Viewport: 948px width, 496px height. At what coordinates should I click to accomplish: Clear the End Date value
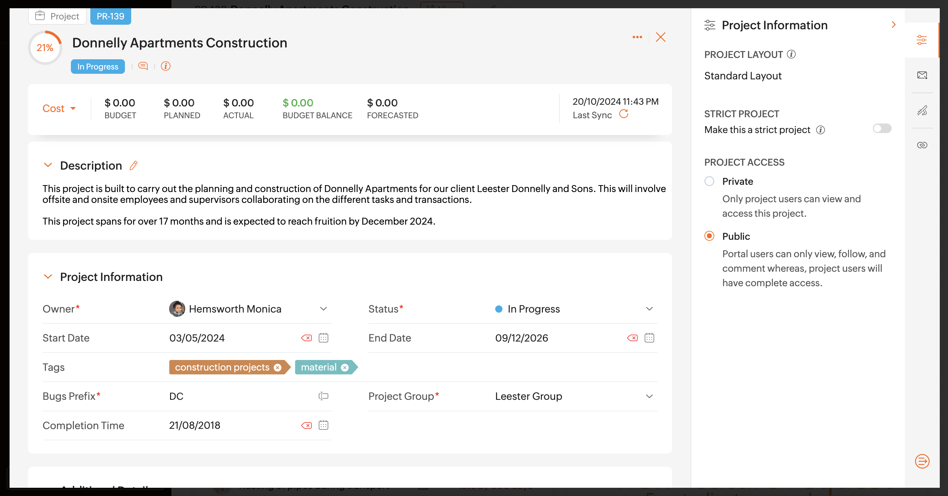click(632, 338)
